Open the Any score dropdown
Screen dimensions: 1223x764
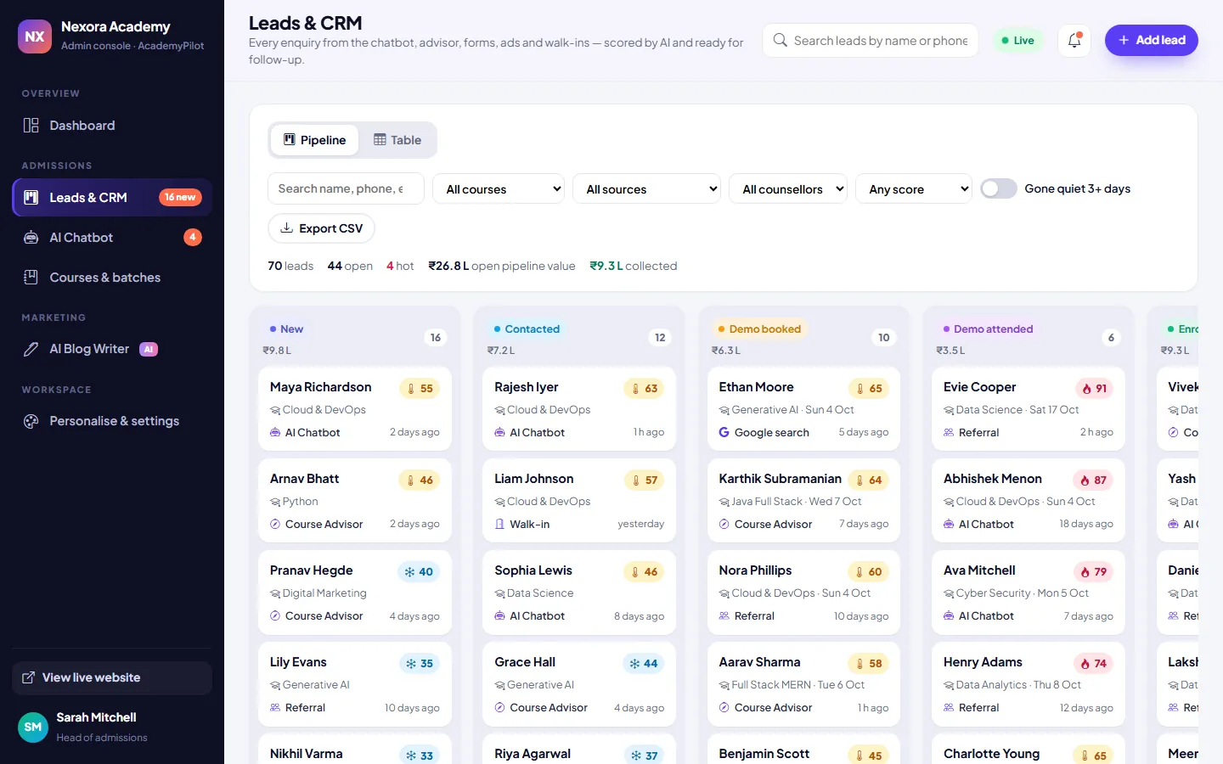point(914,189)
